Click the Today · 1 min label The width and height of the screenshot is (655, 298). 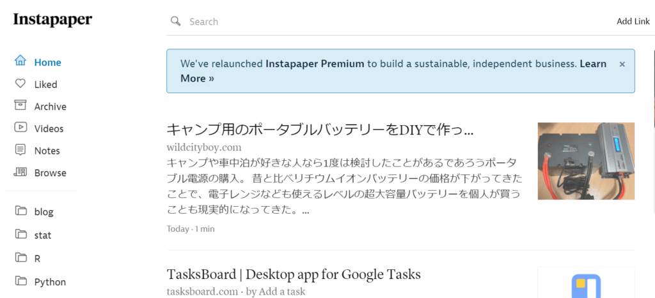(191, 229)
